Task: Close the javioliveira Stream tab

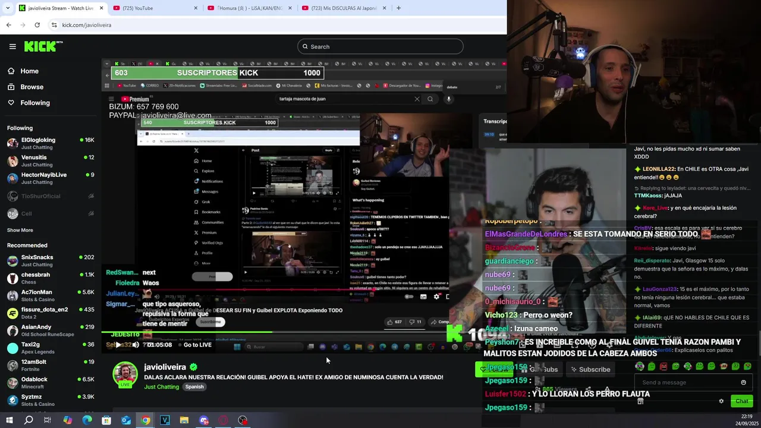Action: click(101, 8)
